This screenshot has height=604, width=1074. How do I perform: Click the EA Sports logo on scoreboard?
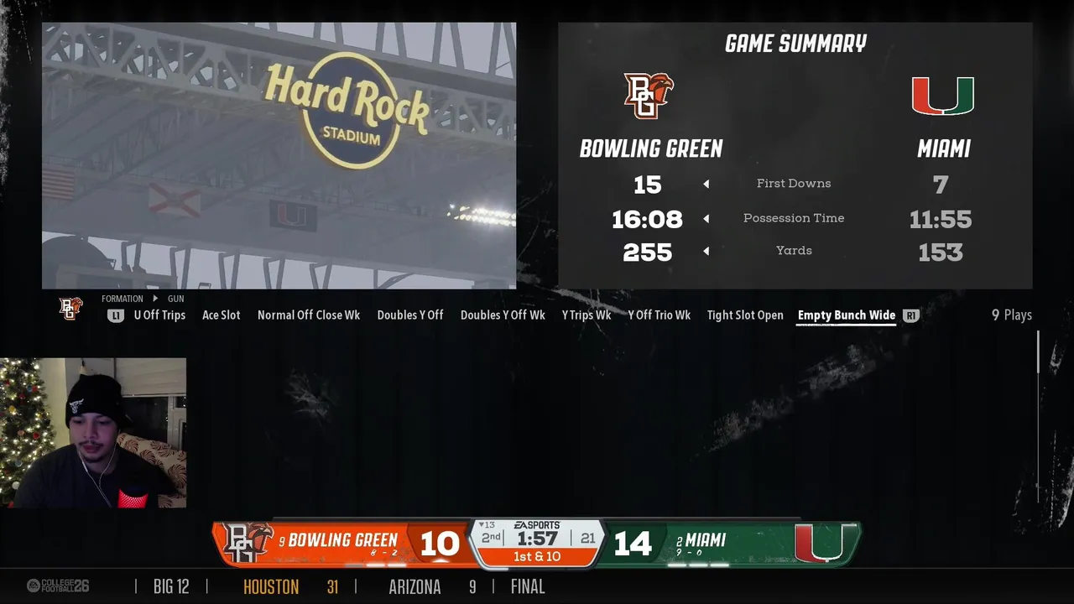click(x=537, y=525)
